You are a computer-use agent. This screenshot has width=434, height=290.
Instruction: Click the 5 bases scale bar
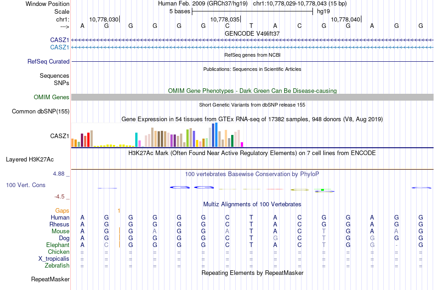coord(252,11)
